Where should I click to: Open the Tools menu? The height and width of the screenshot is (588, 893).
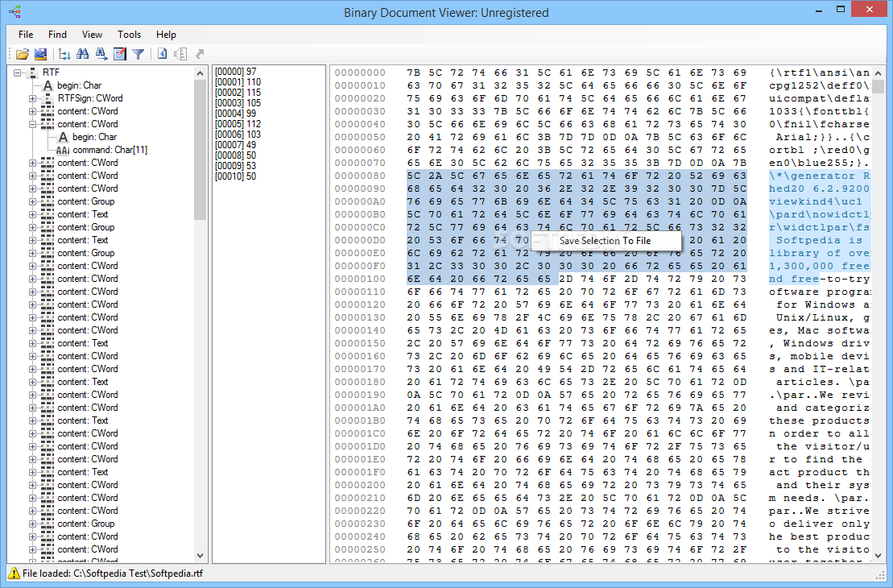[130, 34]
